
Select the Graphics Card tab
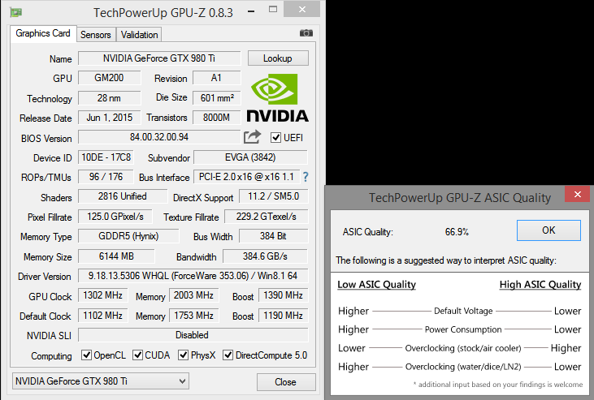pyautogui.click(x=43, y=33)
